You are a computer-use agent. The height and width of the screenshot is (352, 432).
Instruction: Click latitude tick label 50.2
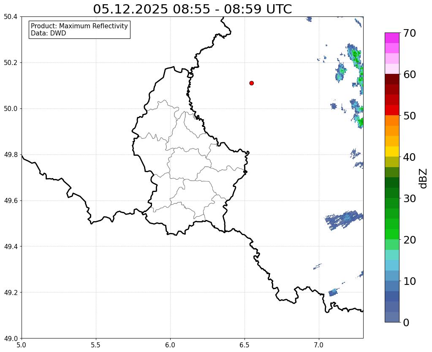[x=11, y=63]
